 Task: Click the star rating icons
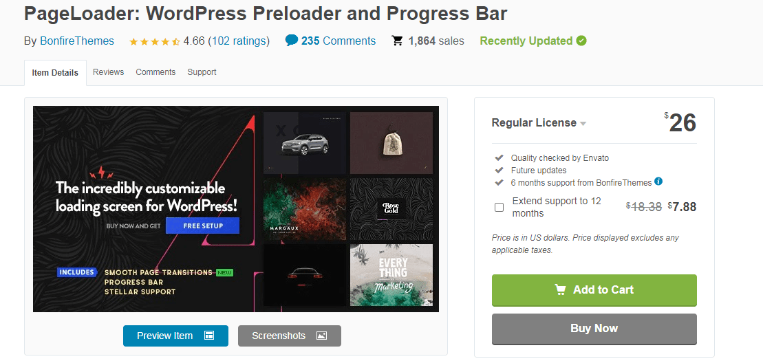(155, 41)
